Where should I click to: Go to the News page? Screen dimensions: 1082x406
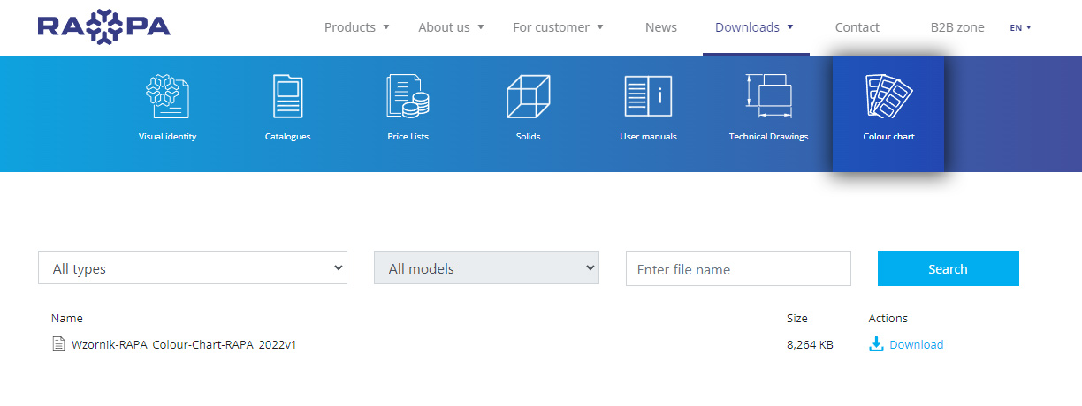click(661, 27)
